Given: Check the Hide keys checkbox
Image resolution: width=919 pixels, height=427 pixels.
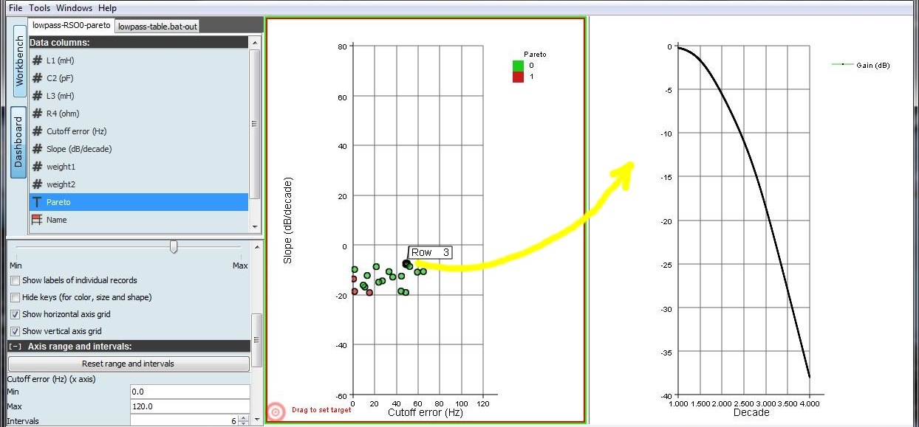Looking at the screenshot, I should click(16, 297).
